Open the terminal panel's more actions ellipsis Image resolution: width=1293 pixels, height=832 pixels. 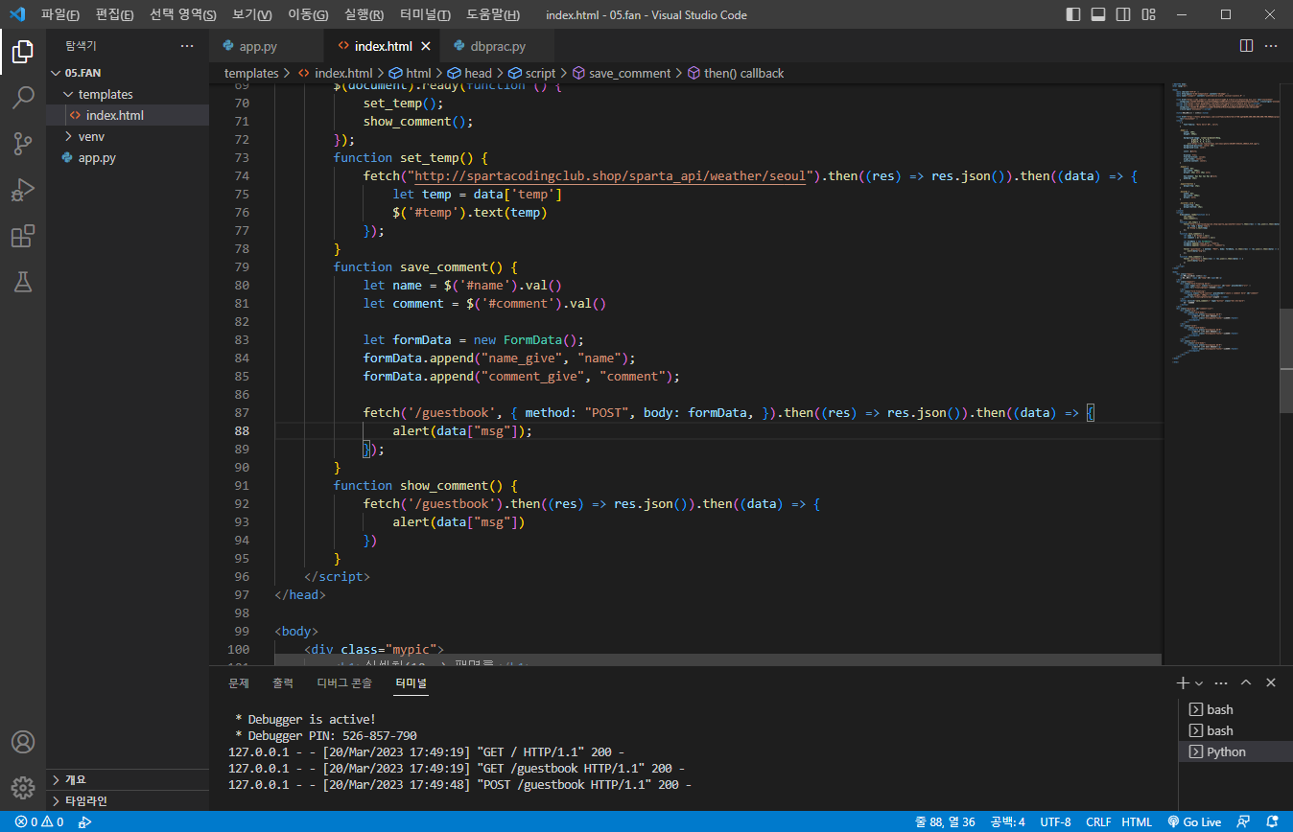point(1221,682)
